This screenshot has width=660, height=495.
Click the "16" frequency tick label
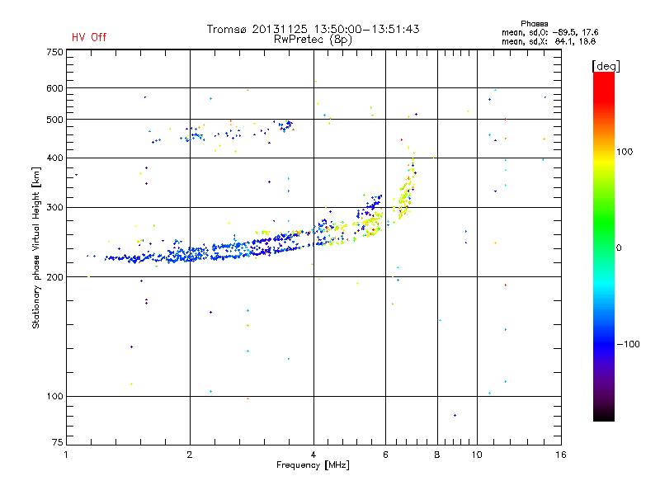[x=561, y=455]
